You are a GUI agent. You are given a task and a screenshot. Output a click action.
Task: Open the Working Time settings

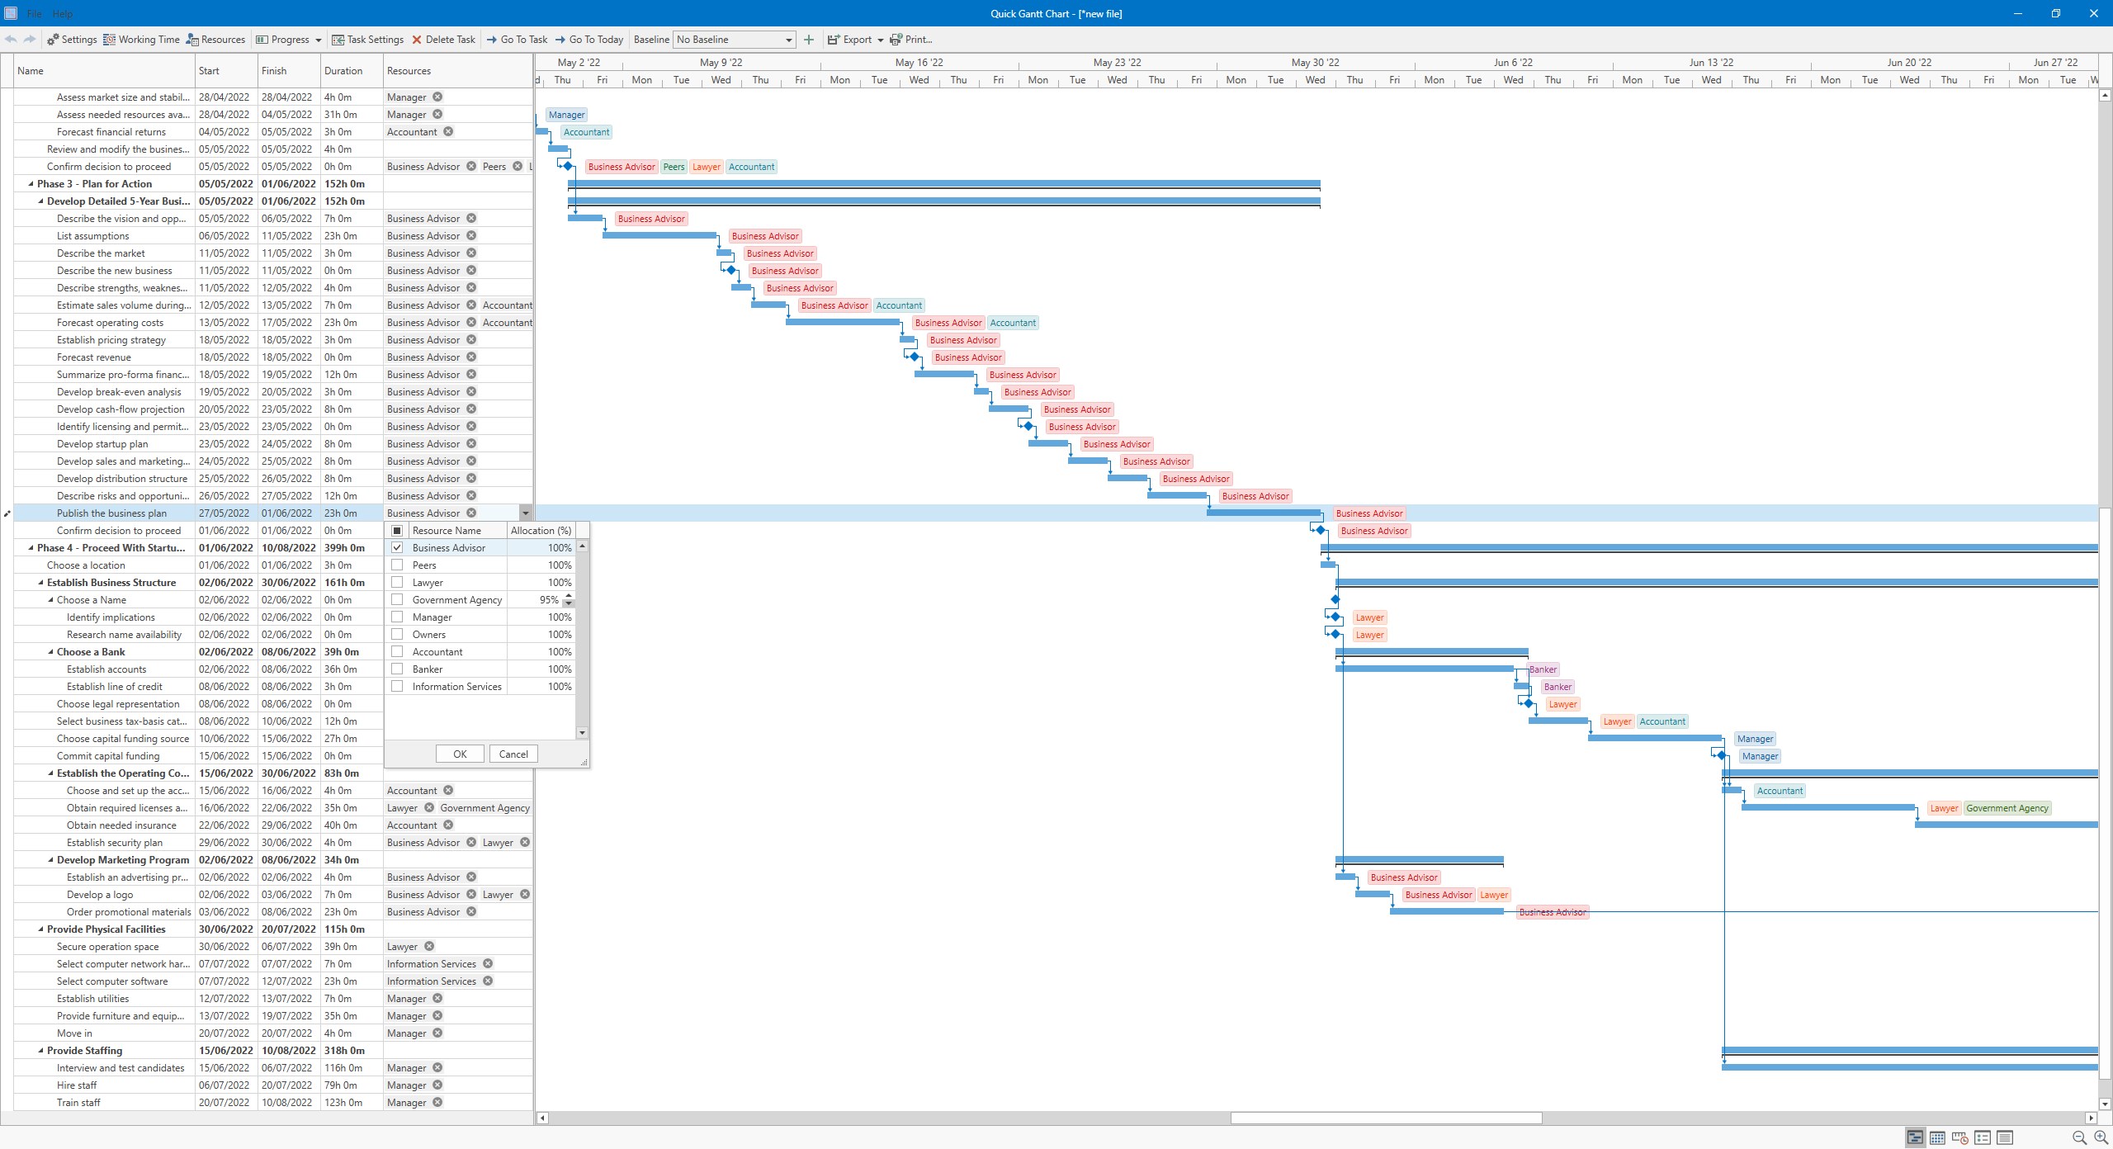[x=141, y=40]
